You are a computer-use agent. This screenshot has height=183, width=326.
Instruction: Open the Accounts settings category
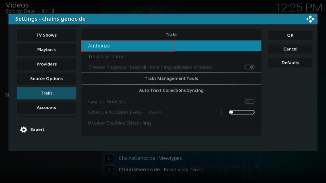click(x=47, y=107)
